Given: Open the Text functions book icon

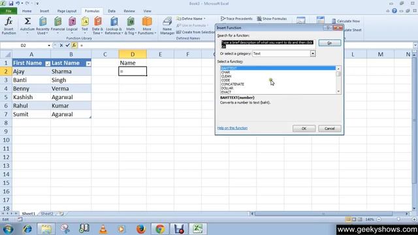Looking at the screenshot, I should 85,25.
